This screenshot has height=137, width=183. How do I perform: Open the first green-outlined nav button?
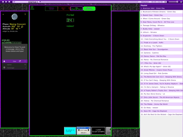click(x=52, y=8)
